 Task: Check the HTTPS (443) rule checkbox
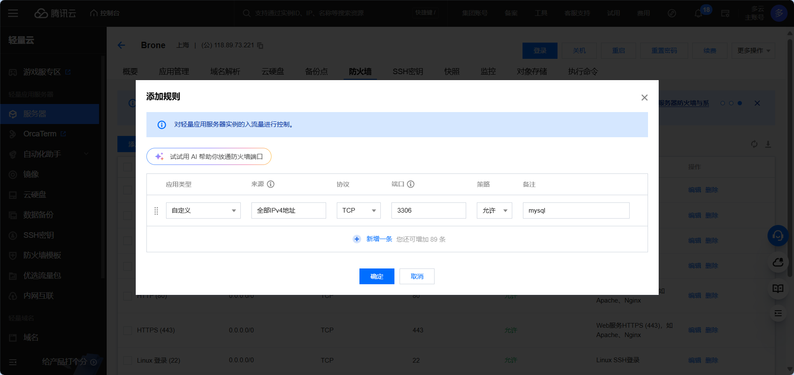click(128, 330)
